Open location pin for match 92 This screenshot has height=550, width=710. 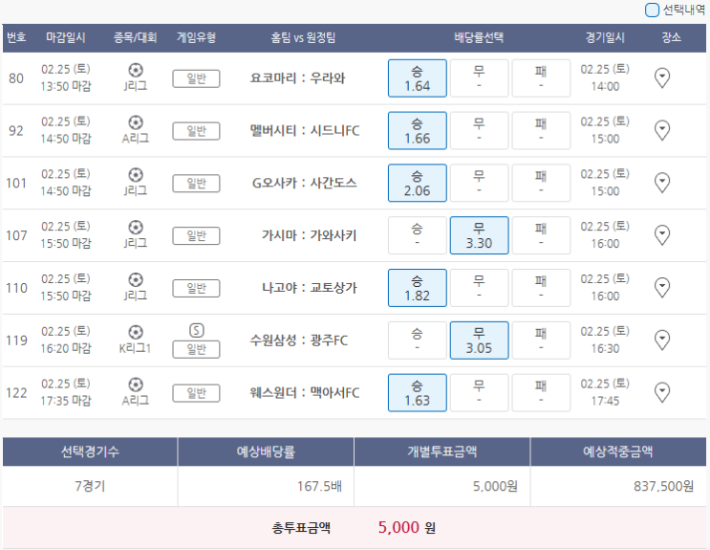click(662, 131)
